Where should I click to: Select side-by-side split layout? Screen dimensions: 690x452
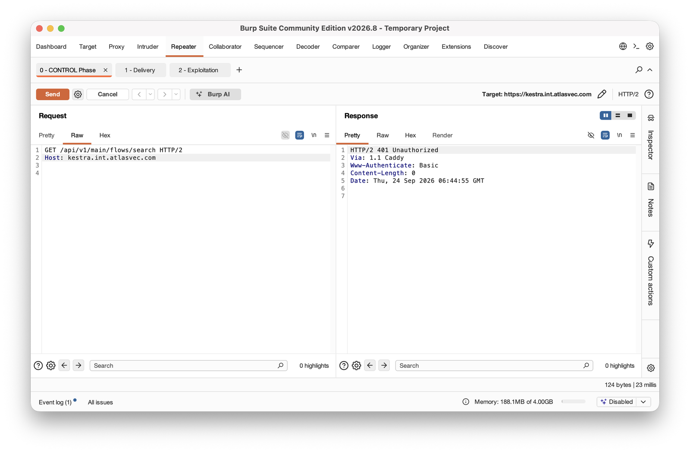(605, 115)
